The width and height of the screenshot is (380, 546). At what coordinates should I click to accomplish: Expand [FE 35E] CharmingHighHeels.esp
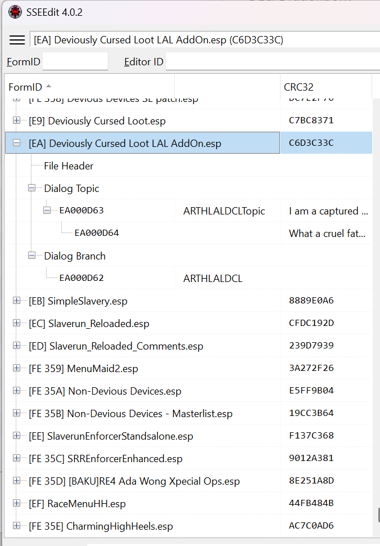pos(16,526)
